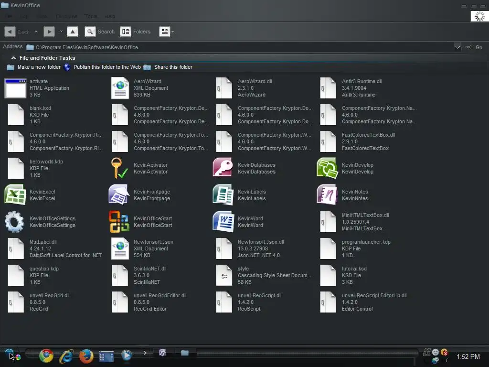This screenshot has height=367, width=489.
Task: Open the Start button on taskbar
Action: click(x=10, y=353)
